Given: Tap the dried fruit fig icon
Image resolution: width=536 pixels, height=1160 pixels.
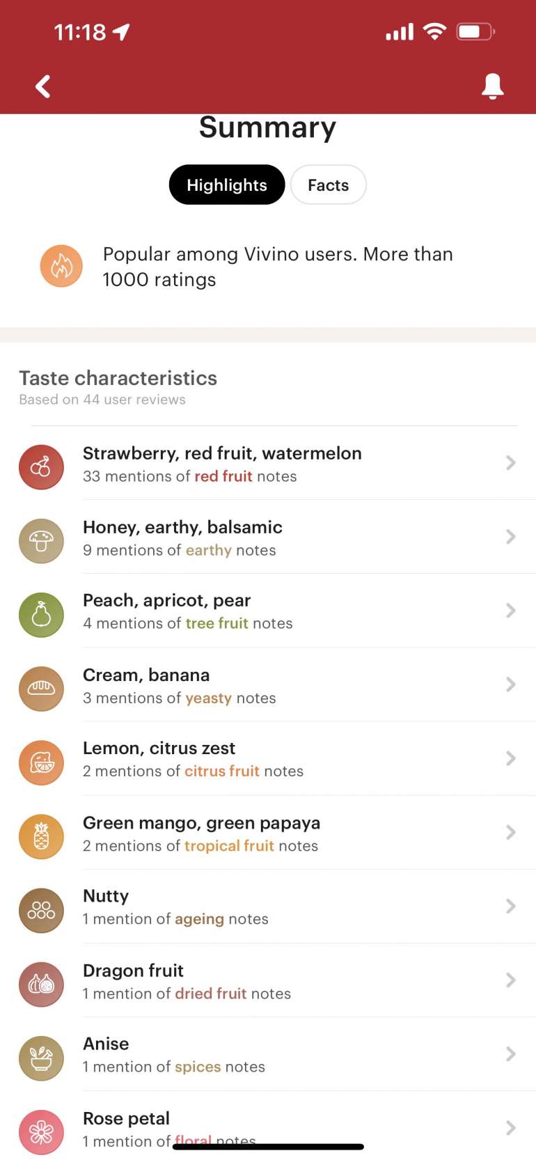Looking at the screenshot, I should click(x=41, y=984).
